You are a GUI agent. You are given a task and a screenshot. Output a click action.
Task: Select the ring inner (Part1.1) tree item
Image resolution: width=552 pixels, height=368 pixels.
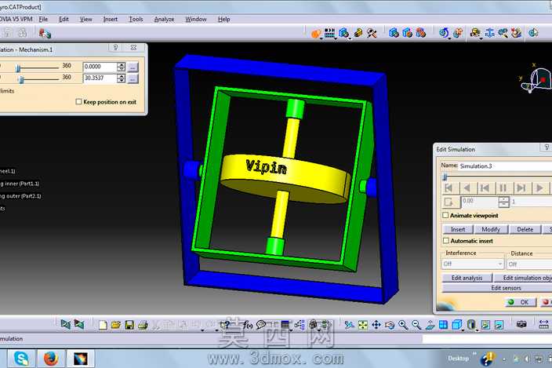click(20, 184)
